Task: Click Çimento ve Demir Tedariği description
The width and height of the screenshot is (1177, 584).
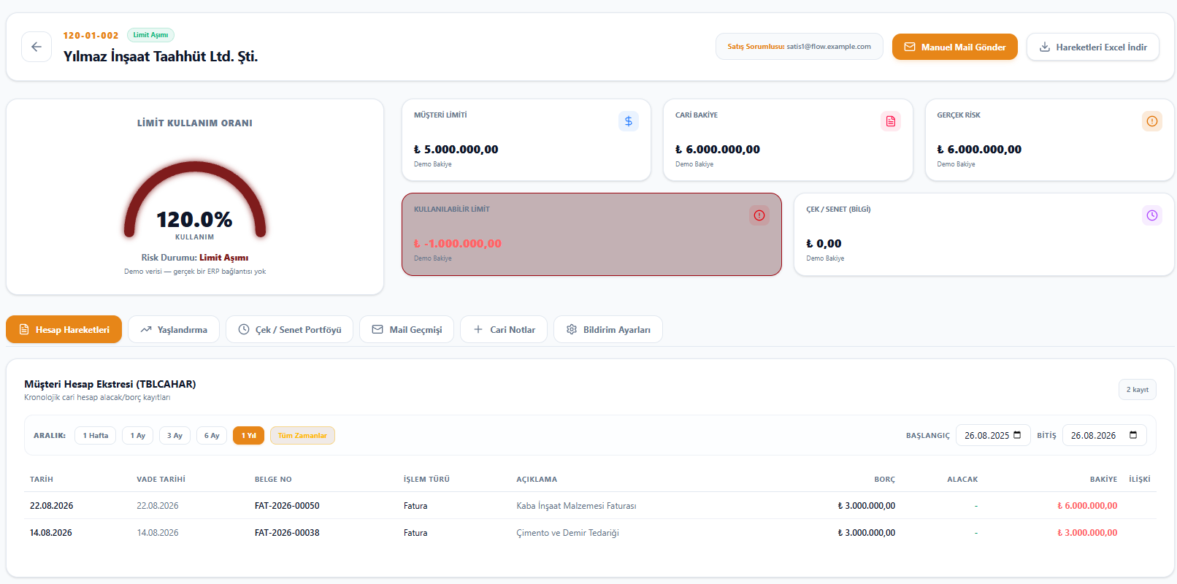Action: click(567, 533)
